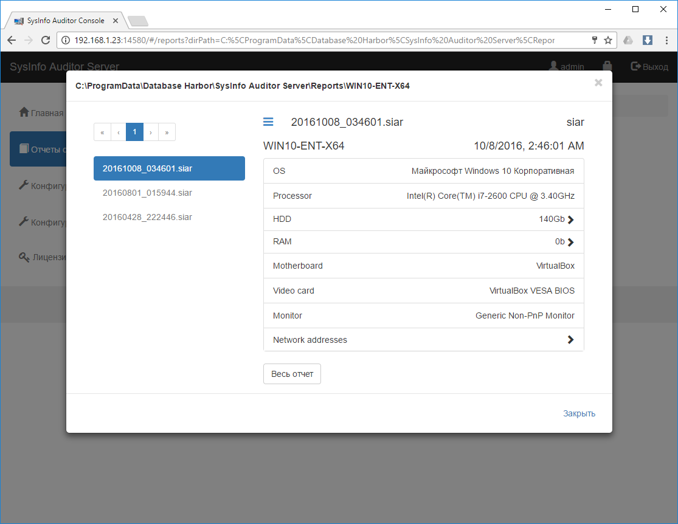Open a new browser tab
This screenshot has width=678, height=524.
(139, 21)
